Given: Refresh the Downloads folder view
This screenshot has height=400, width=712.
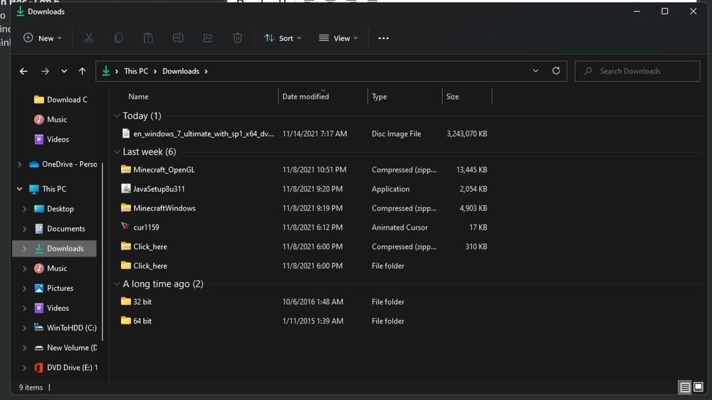Looking at the screenshot, I should coord(556,71).
